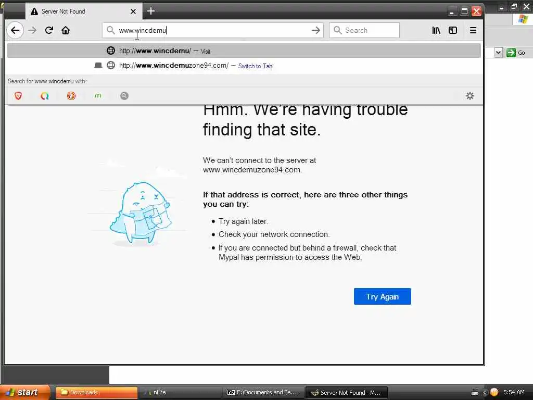Search with green m engine icon
Viewport: 533px width, 400px height.
coord(98,96)
